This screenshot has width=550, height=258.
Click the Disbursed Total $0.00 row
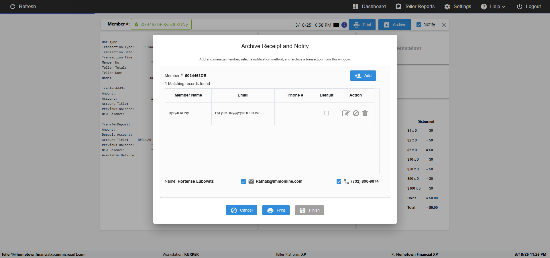[423, 208]
